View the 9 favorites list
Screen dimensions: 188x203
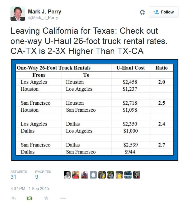click(37, 177)
